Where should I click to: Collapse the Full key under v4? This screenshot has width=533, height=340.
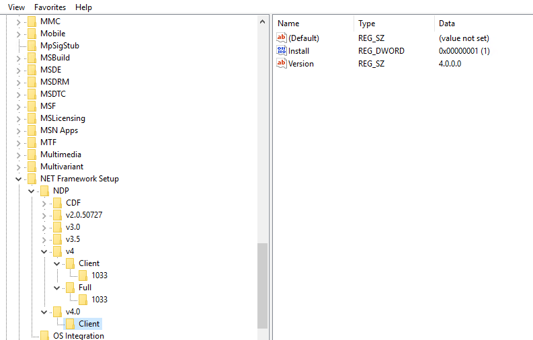tap(56, 288)
